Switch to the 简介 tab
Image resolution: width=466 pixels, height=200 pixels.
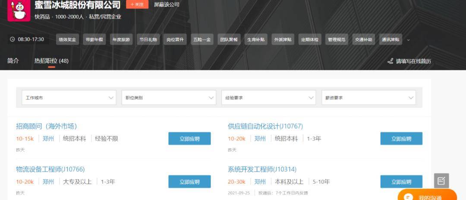point(13,61)
